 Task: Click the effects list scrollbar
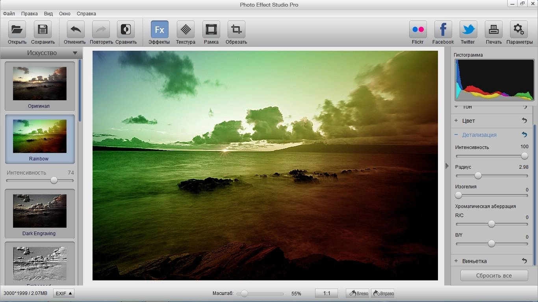coord(80,90)
